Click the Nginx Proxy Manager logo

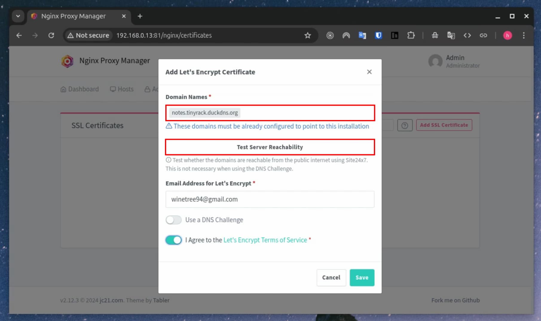point(67,61)
